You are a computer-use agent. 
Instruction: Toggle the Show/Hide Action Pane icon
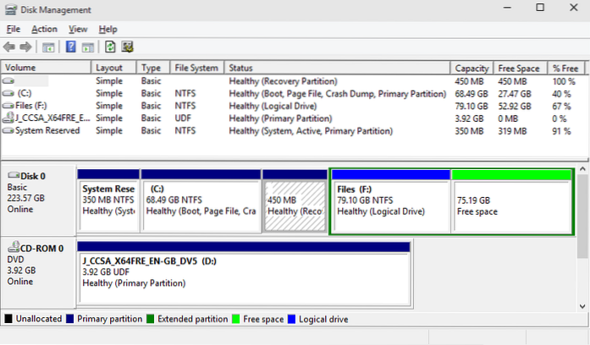87,46
